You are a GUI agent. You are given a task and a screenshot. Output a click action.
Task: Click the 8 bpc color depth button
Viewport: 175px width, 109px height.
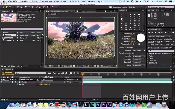tap(13, 66)
